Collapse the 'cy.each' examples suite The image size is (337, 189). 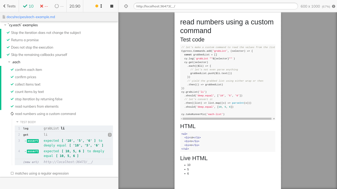click(x=5, y=25)
